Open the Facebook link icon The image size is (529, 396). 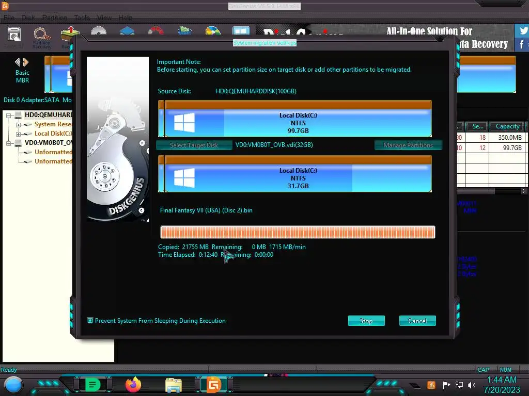tap(522, 44)
